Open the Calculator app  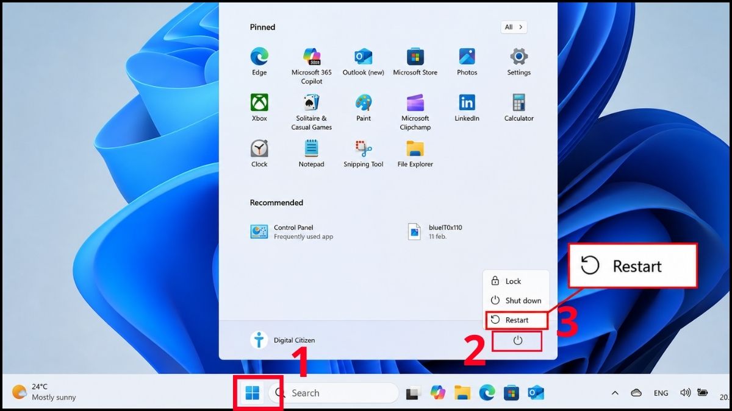coord(519,108)
